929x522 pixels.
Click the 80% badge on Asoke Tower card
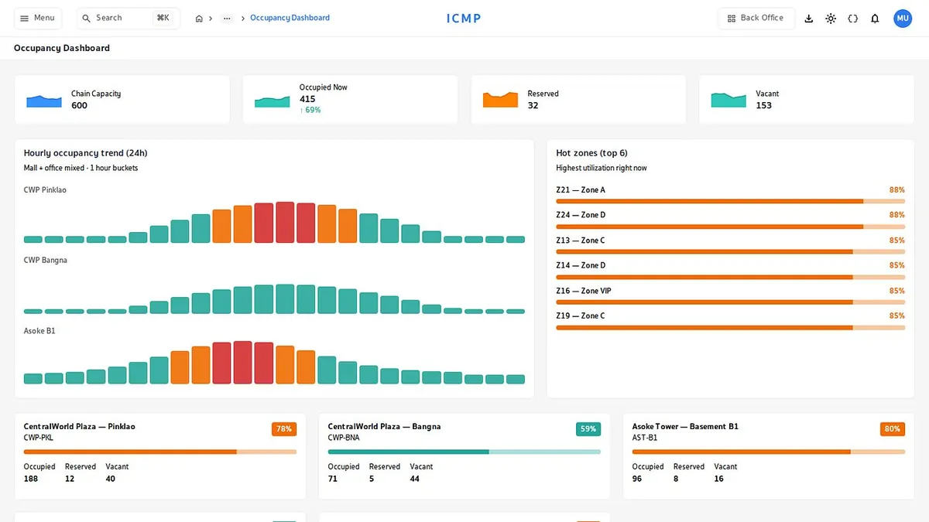click(893, 428)
